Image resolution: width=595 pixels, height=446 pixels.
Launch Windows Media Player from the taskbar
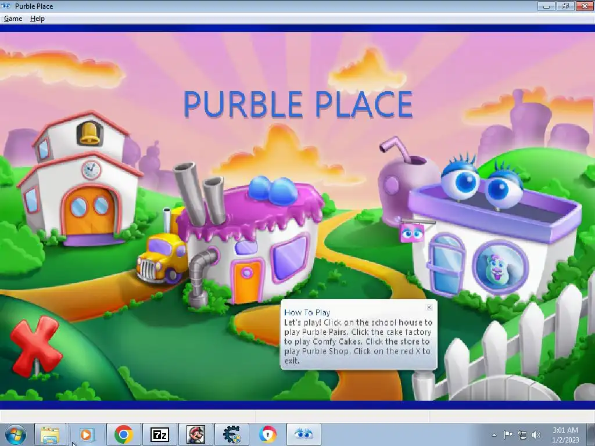point(86,434)
